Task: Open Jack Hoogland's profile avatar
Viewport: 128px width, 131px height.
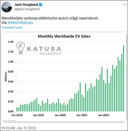Action: (x=7, y=7)
